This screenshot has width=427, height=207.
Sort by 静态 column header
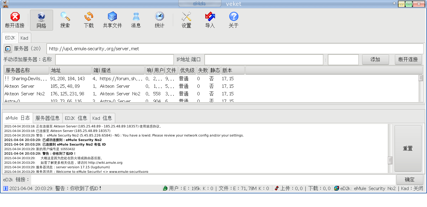pos(215,70)
